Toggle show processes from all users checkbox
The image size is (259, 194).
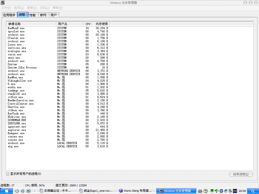(x=8, y=174)
